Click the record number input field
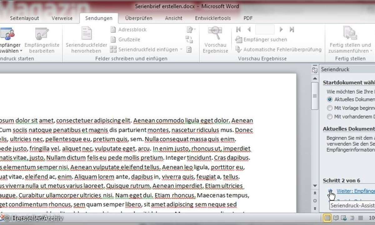This screenshot has height=225, width=375. coord(265,30)
